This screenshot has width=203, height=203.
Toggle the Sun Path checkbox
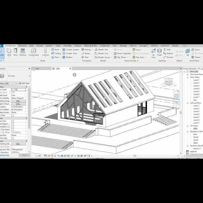click(x=13, y=115)
